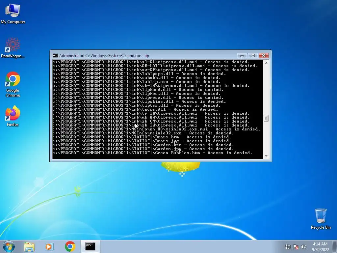Open network status tray icon

click(288, 247)
